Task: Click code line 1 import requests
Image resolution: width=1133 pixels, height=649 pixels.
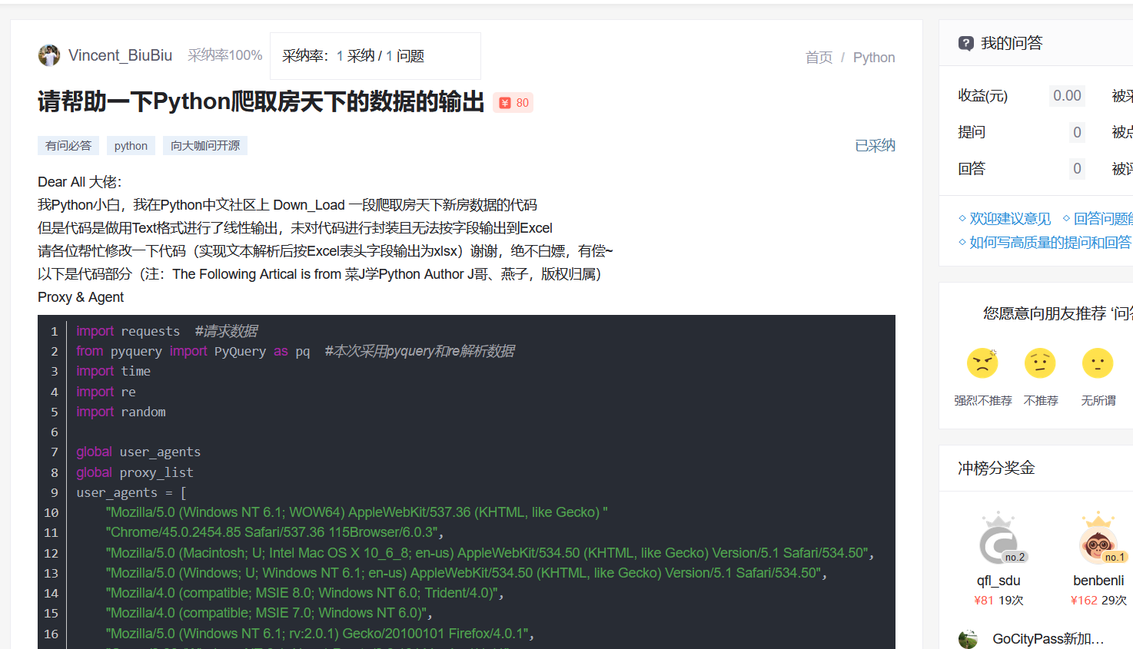Action: click(167, 331)
